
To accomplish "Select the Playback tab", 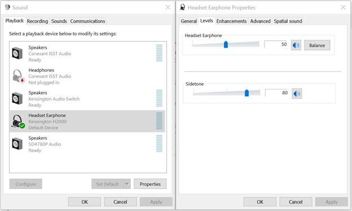I will pos(15,21).
